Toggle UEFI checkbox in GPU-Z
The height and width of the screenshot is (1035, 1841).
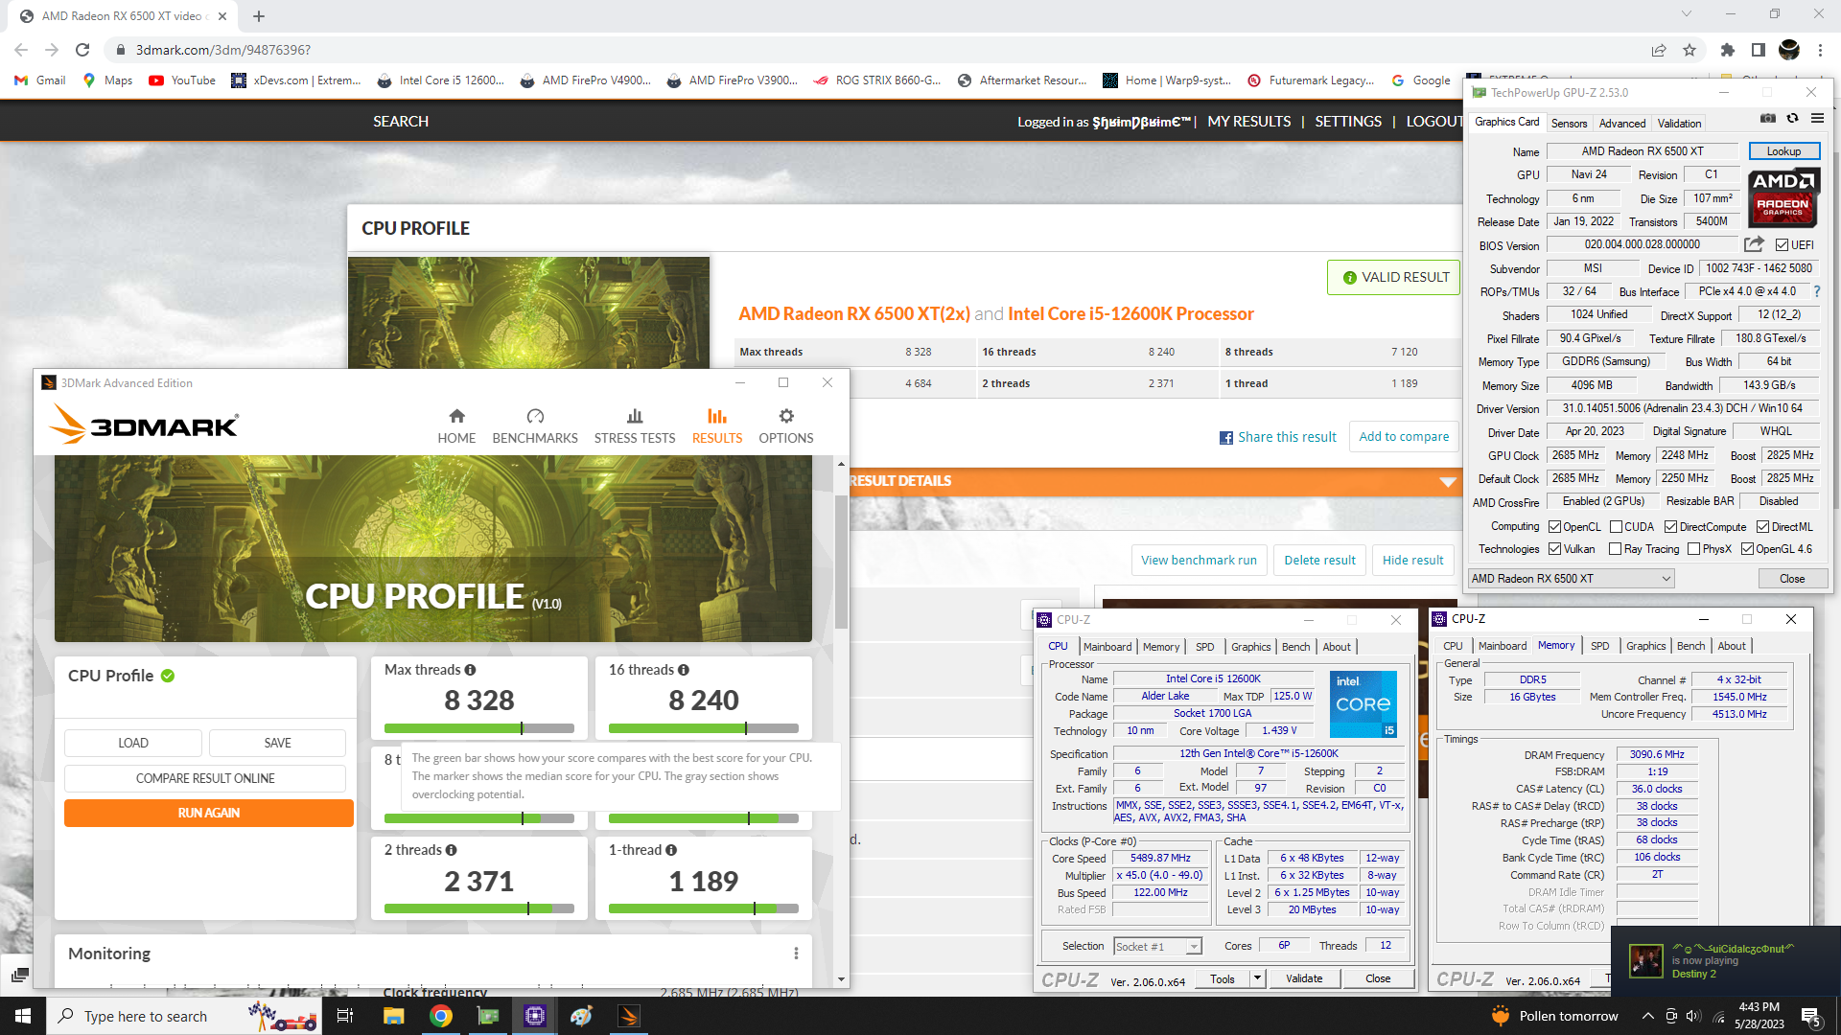(x=1782, y=245)
